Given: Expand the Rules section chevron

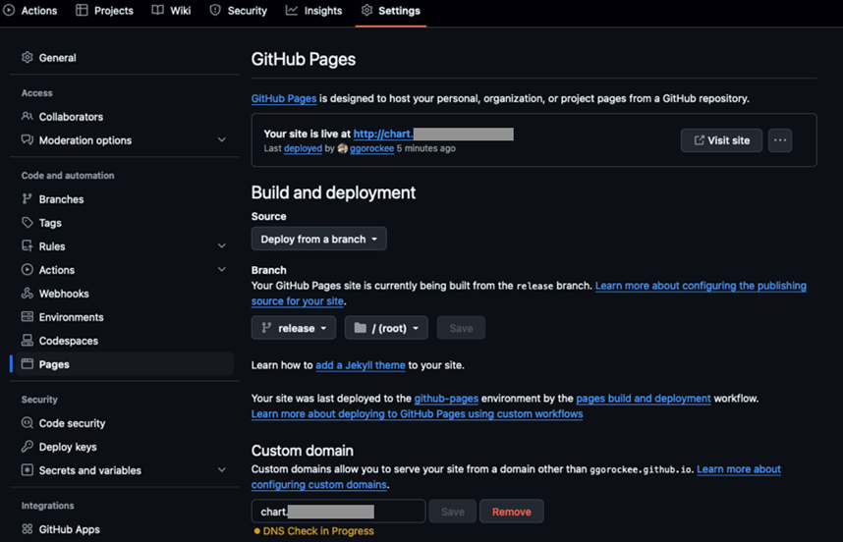Looking at the screenshot, I should click(221, 246).
